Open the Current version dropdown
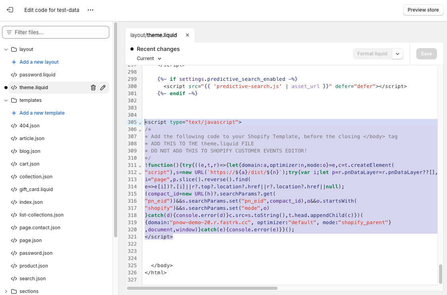The width and height of the screenshot is (447, 295). pos(149,59)
